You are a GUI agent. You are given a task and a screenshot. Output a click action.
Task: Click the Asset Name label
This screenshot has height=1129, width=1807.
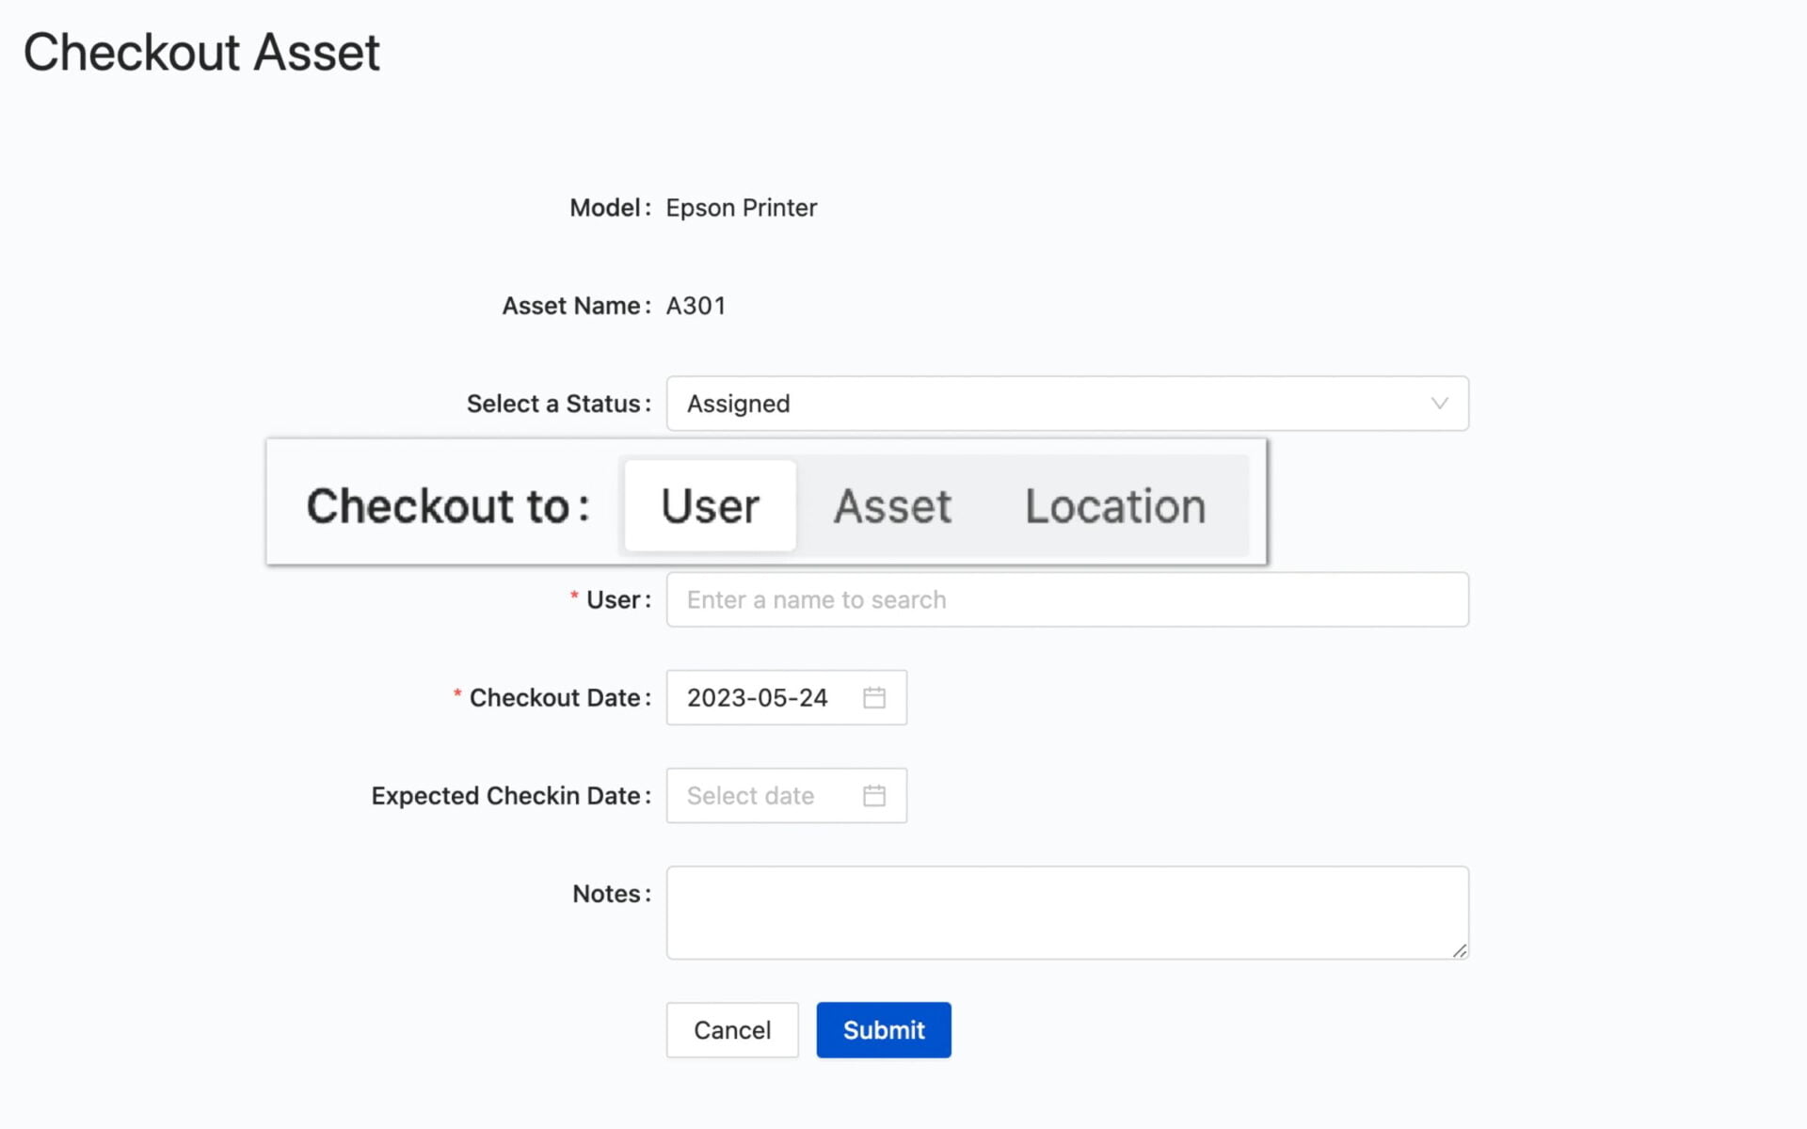576,306
